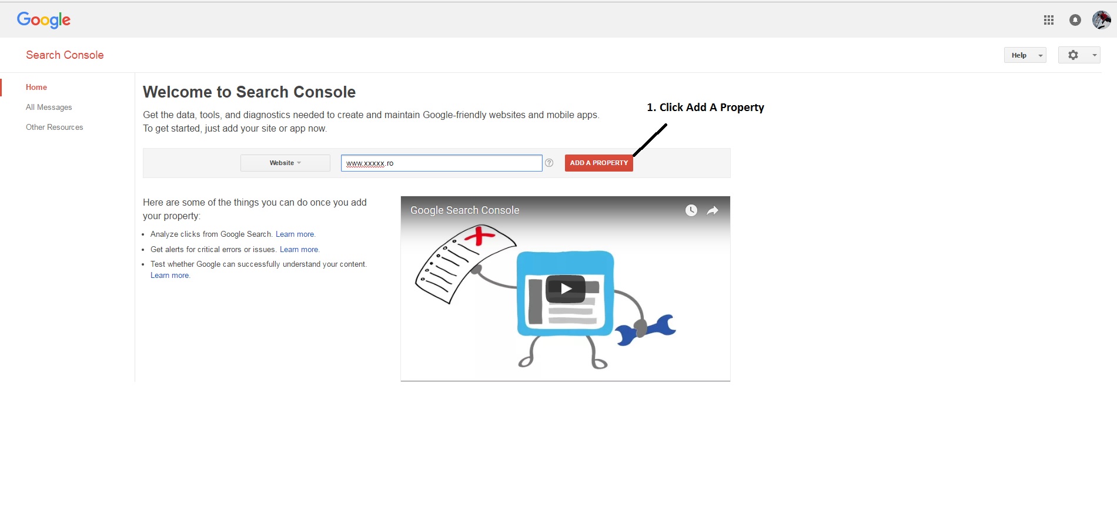Click the settings gear icon
The height and width of the screenshot is (530, 1117).
tap(1073, 55)
